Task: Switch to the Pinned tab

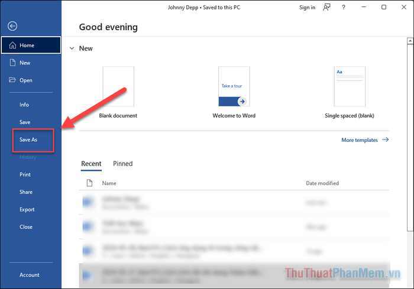Action: 123,164
